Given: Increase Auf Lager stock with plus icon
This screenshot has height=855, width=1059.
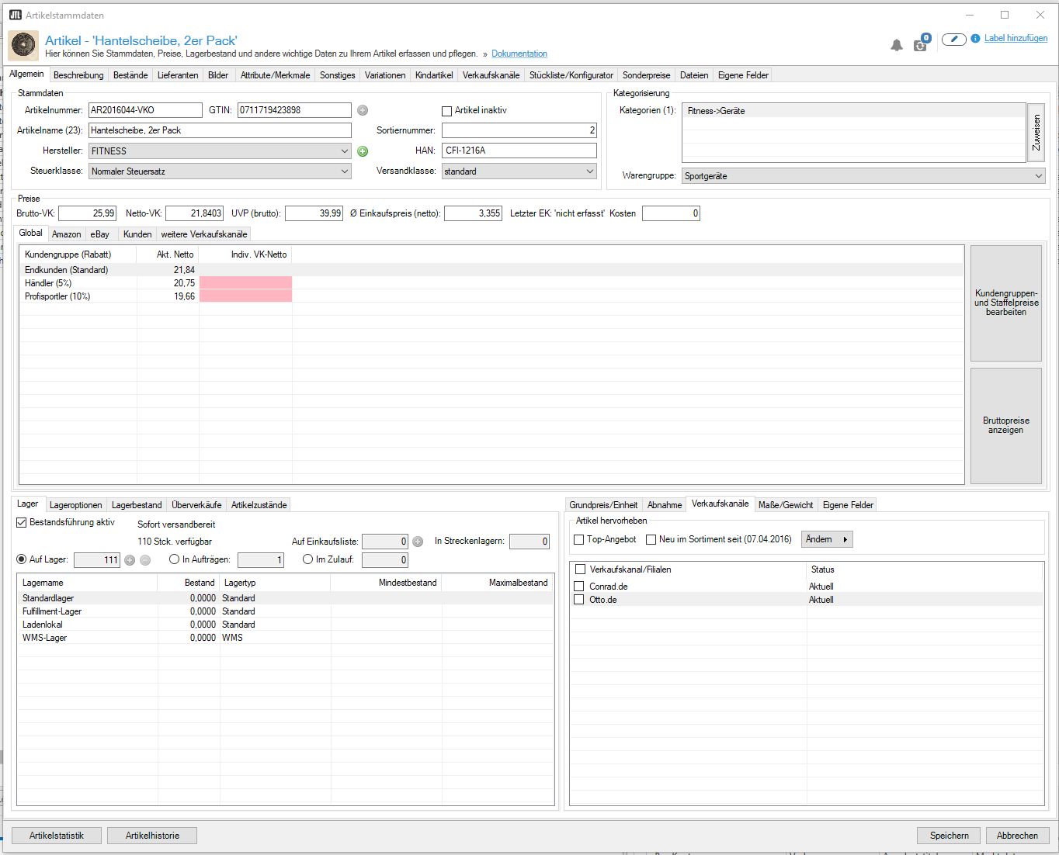Looking at the screenshot, I should point(130,560).
